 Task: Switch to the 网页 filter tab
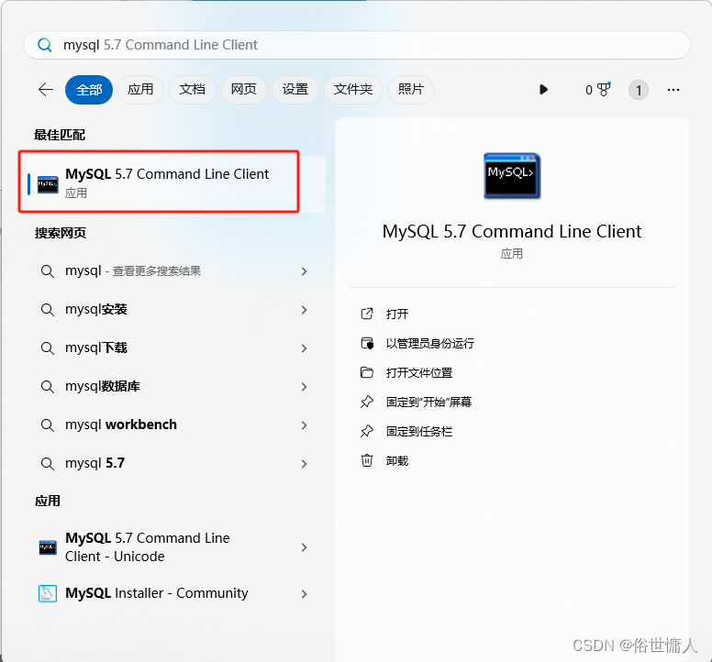[x=244, y=90]
